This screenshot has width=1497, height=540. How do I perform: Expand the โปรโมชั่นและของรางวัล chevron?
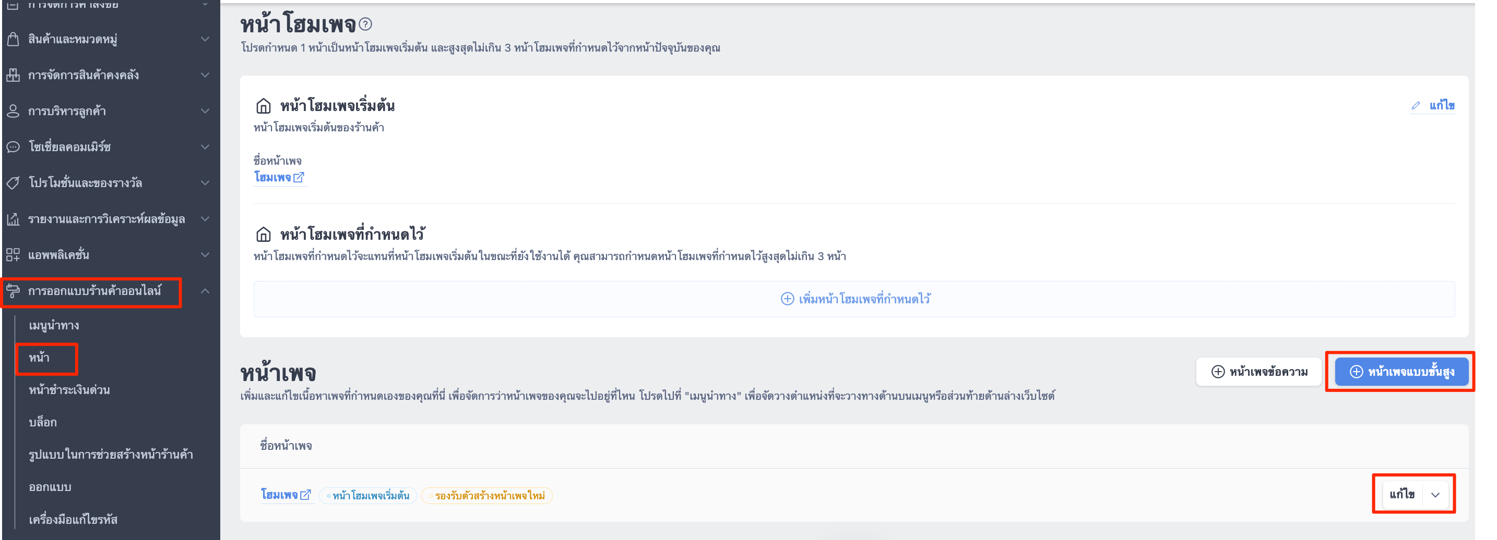tap(205, 183)
